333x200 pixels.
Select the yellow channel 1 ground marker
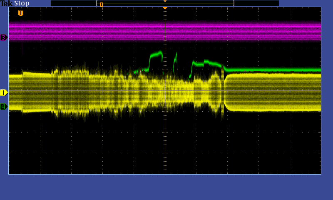pyautogui.click(x=4, y=92)
